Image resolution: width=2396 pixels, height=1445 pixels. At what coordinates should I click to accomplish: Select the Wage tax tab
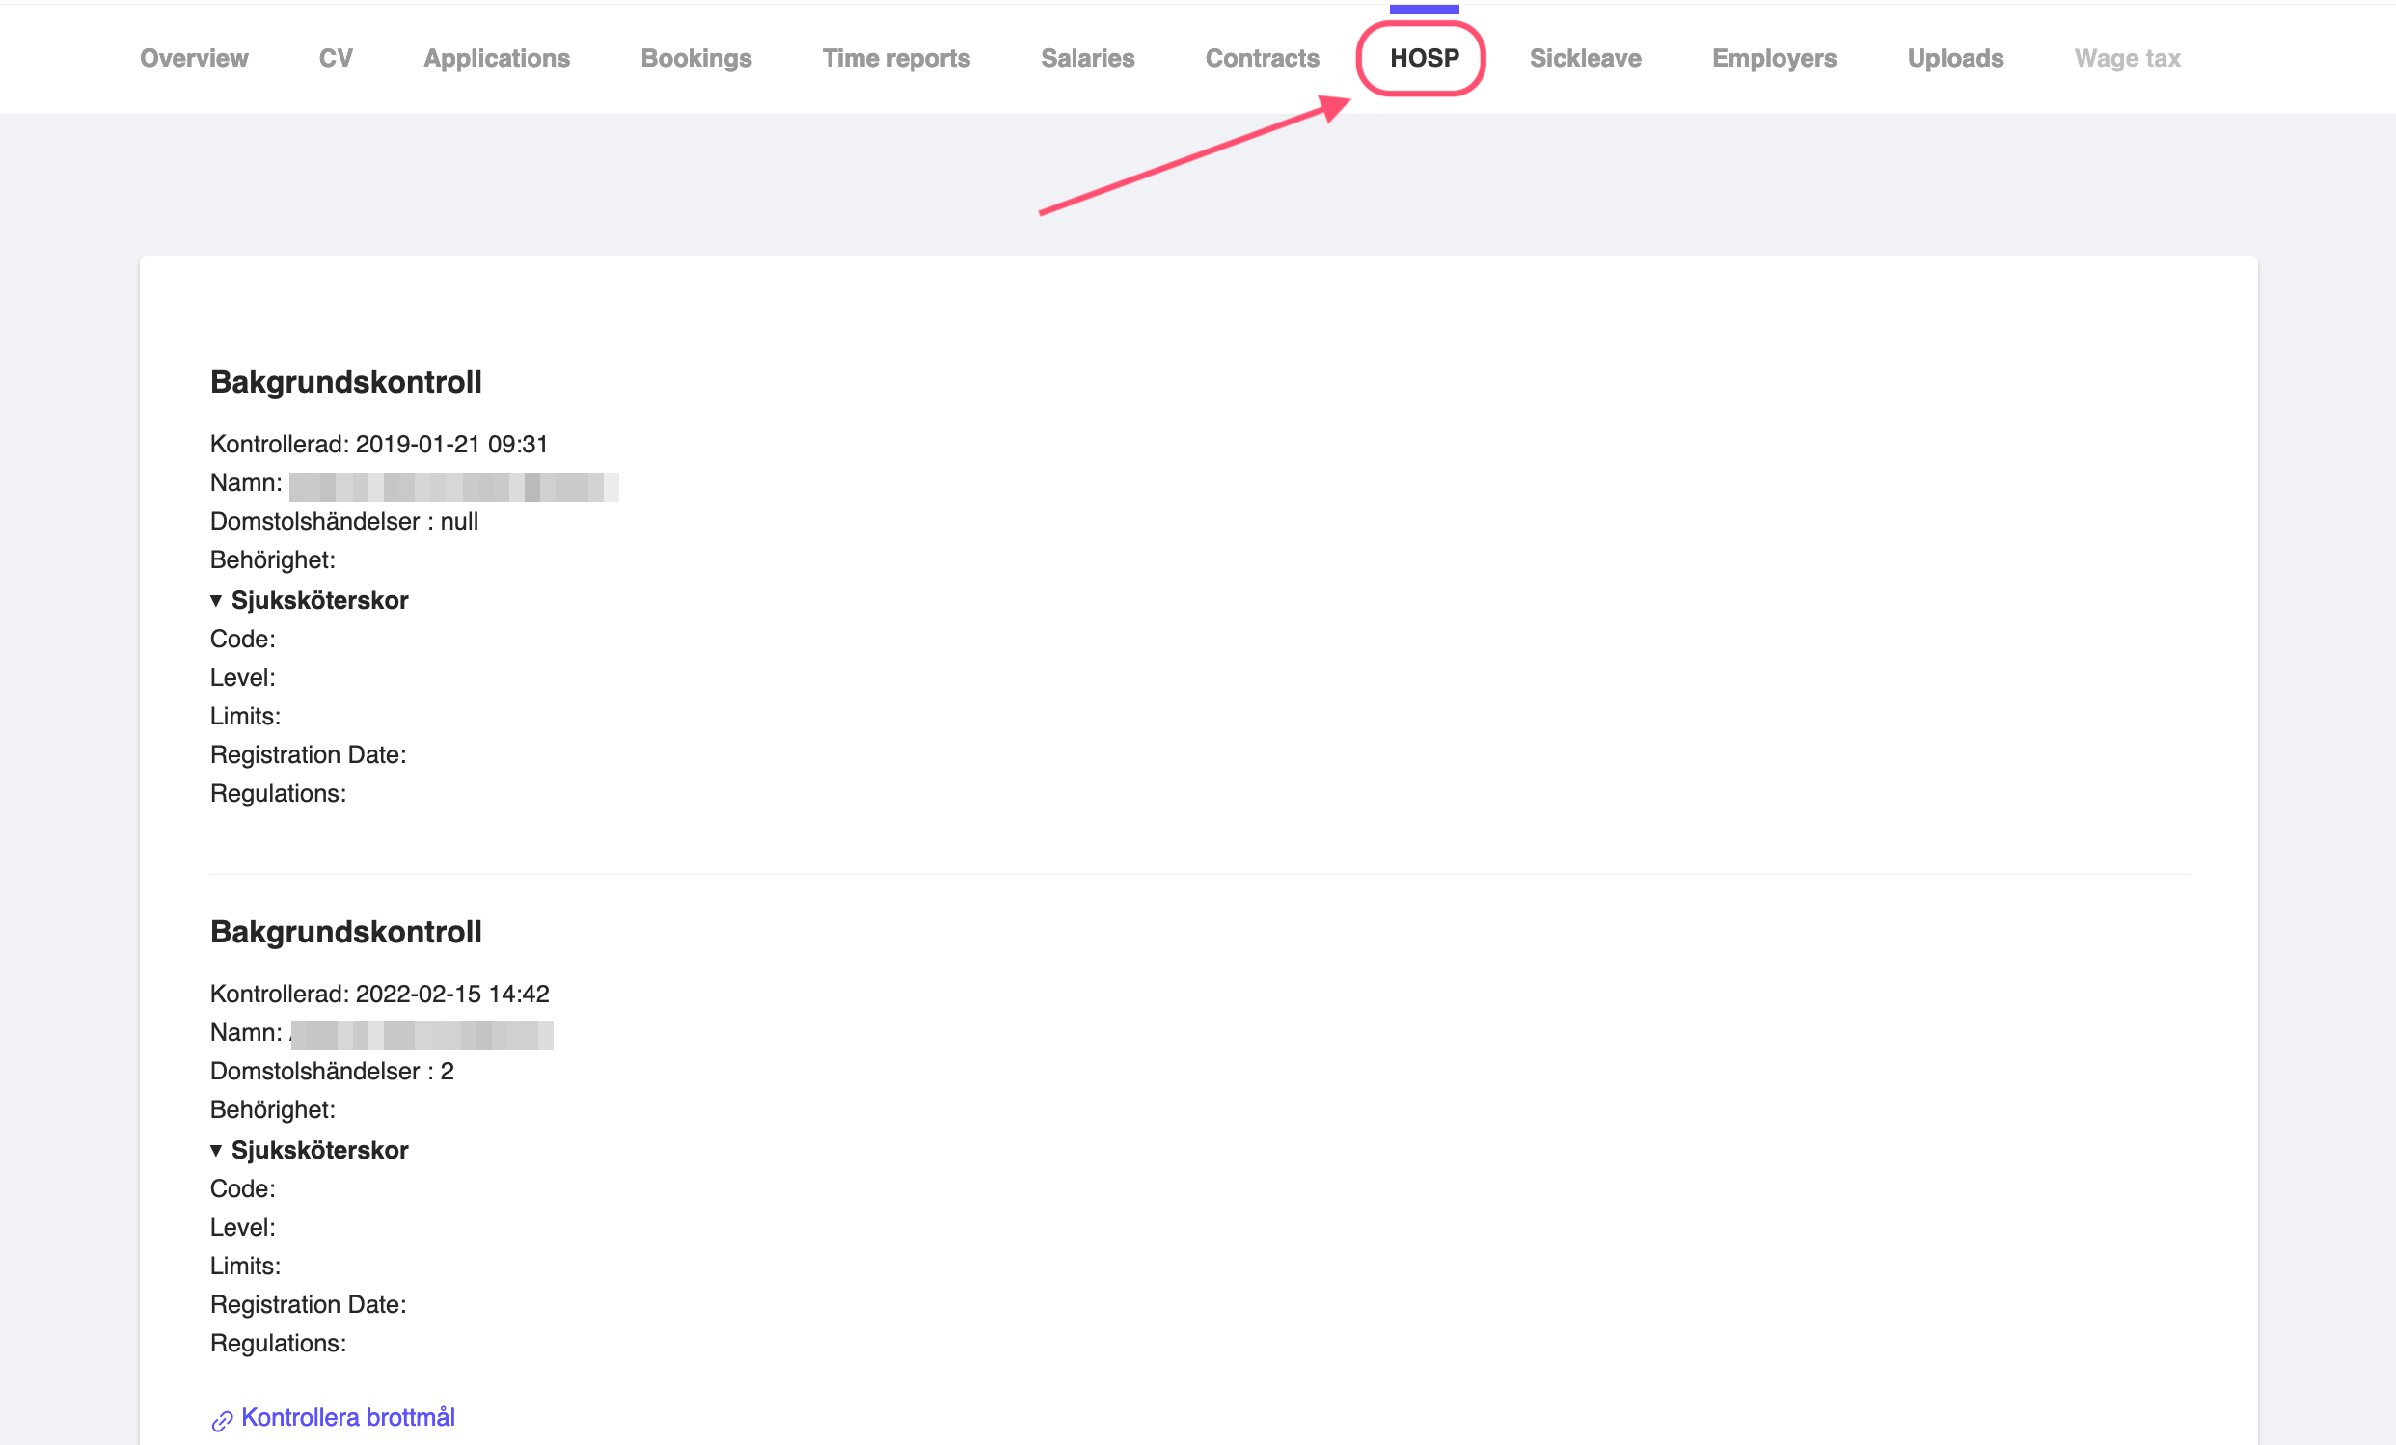tap(2127, 58)
